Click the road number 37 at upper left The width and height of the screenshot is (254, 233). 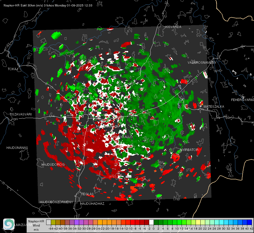(8, 45)
